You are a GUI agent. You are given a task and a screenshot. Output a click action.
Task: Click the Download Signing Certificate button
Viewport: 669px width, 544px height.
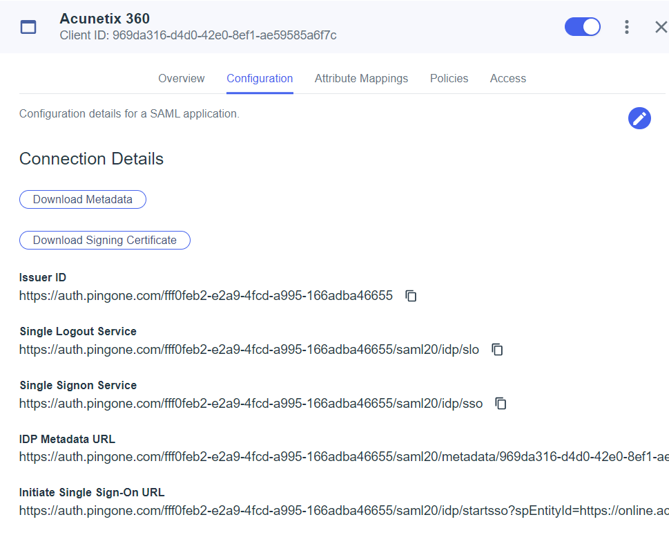(x=104, y=240)
